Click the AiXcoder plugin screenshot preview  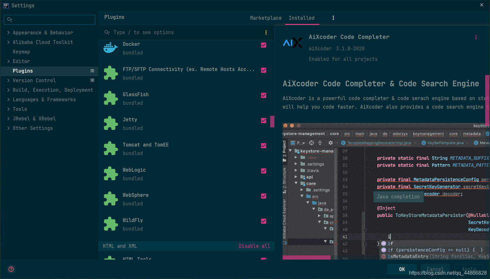(x=385, y=191)
